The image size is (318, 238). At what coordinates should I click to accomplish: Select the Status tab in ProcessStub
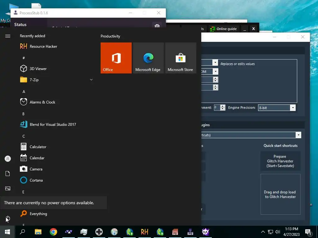pyautogui.click(x=20, y=24)
